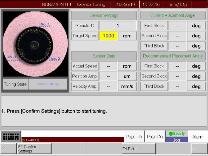Click the mm/s unit cell
This screenshot has width=208, height=156.
[x=127, y=87]
